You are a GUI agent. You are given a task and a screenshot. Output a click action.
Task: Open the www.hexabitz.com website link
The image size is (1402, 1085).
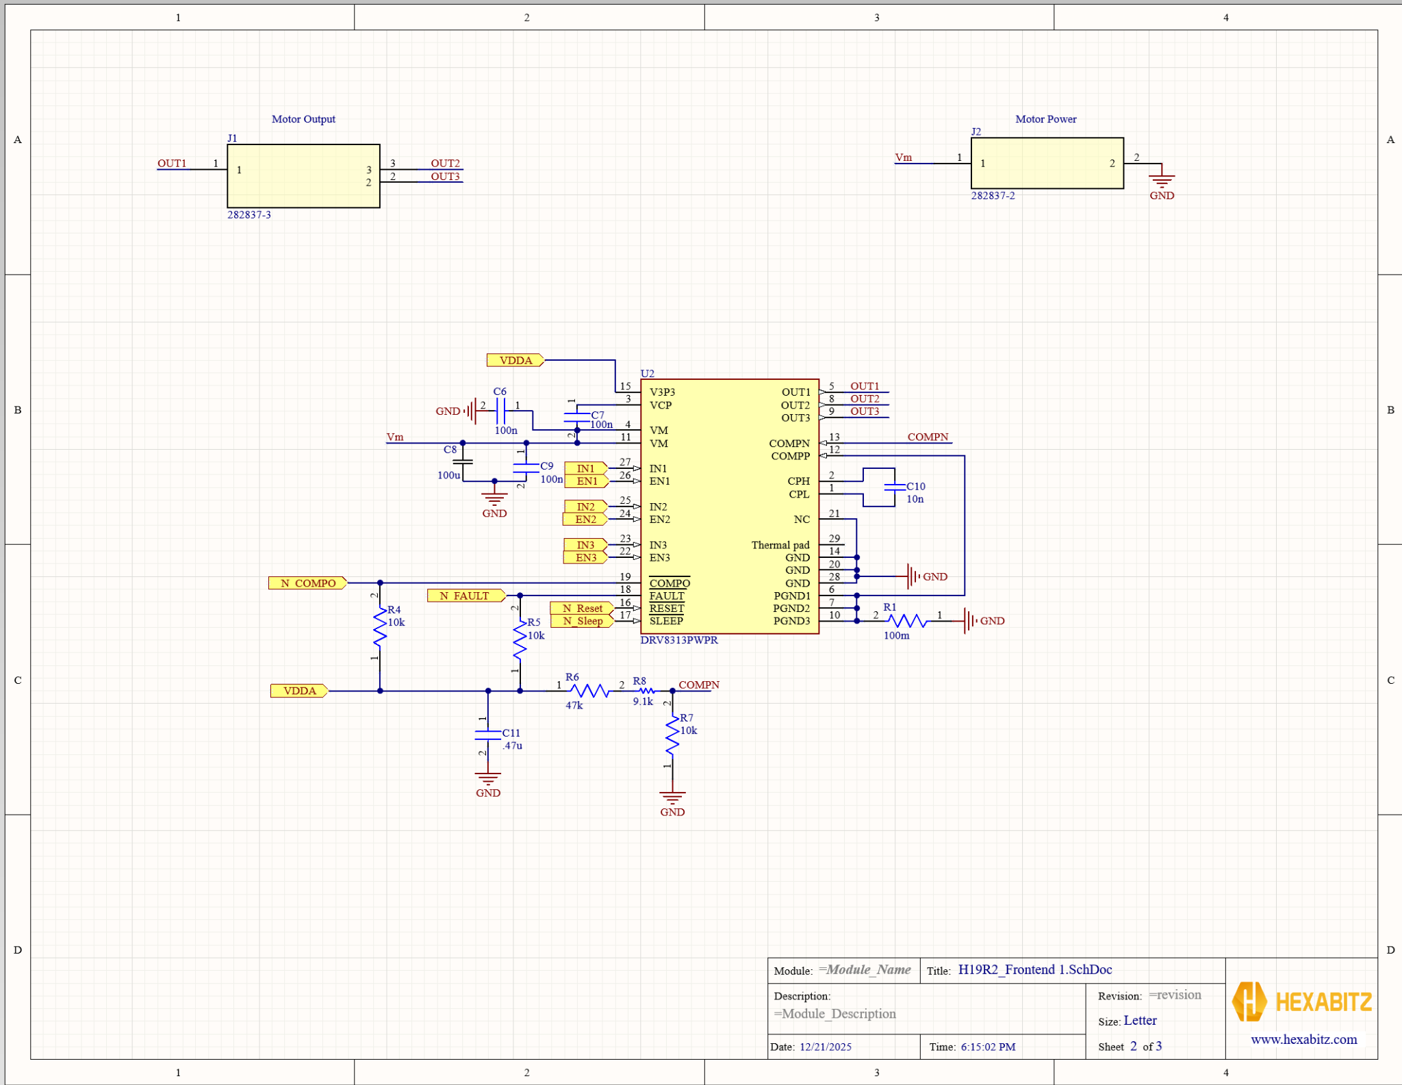(x=1303, y=1040)
